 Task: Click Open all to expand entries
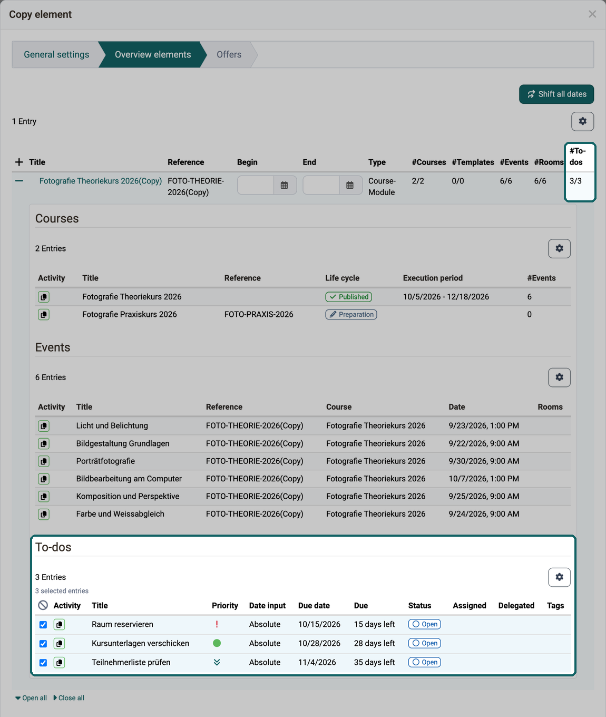pos(31,698)
